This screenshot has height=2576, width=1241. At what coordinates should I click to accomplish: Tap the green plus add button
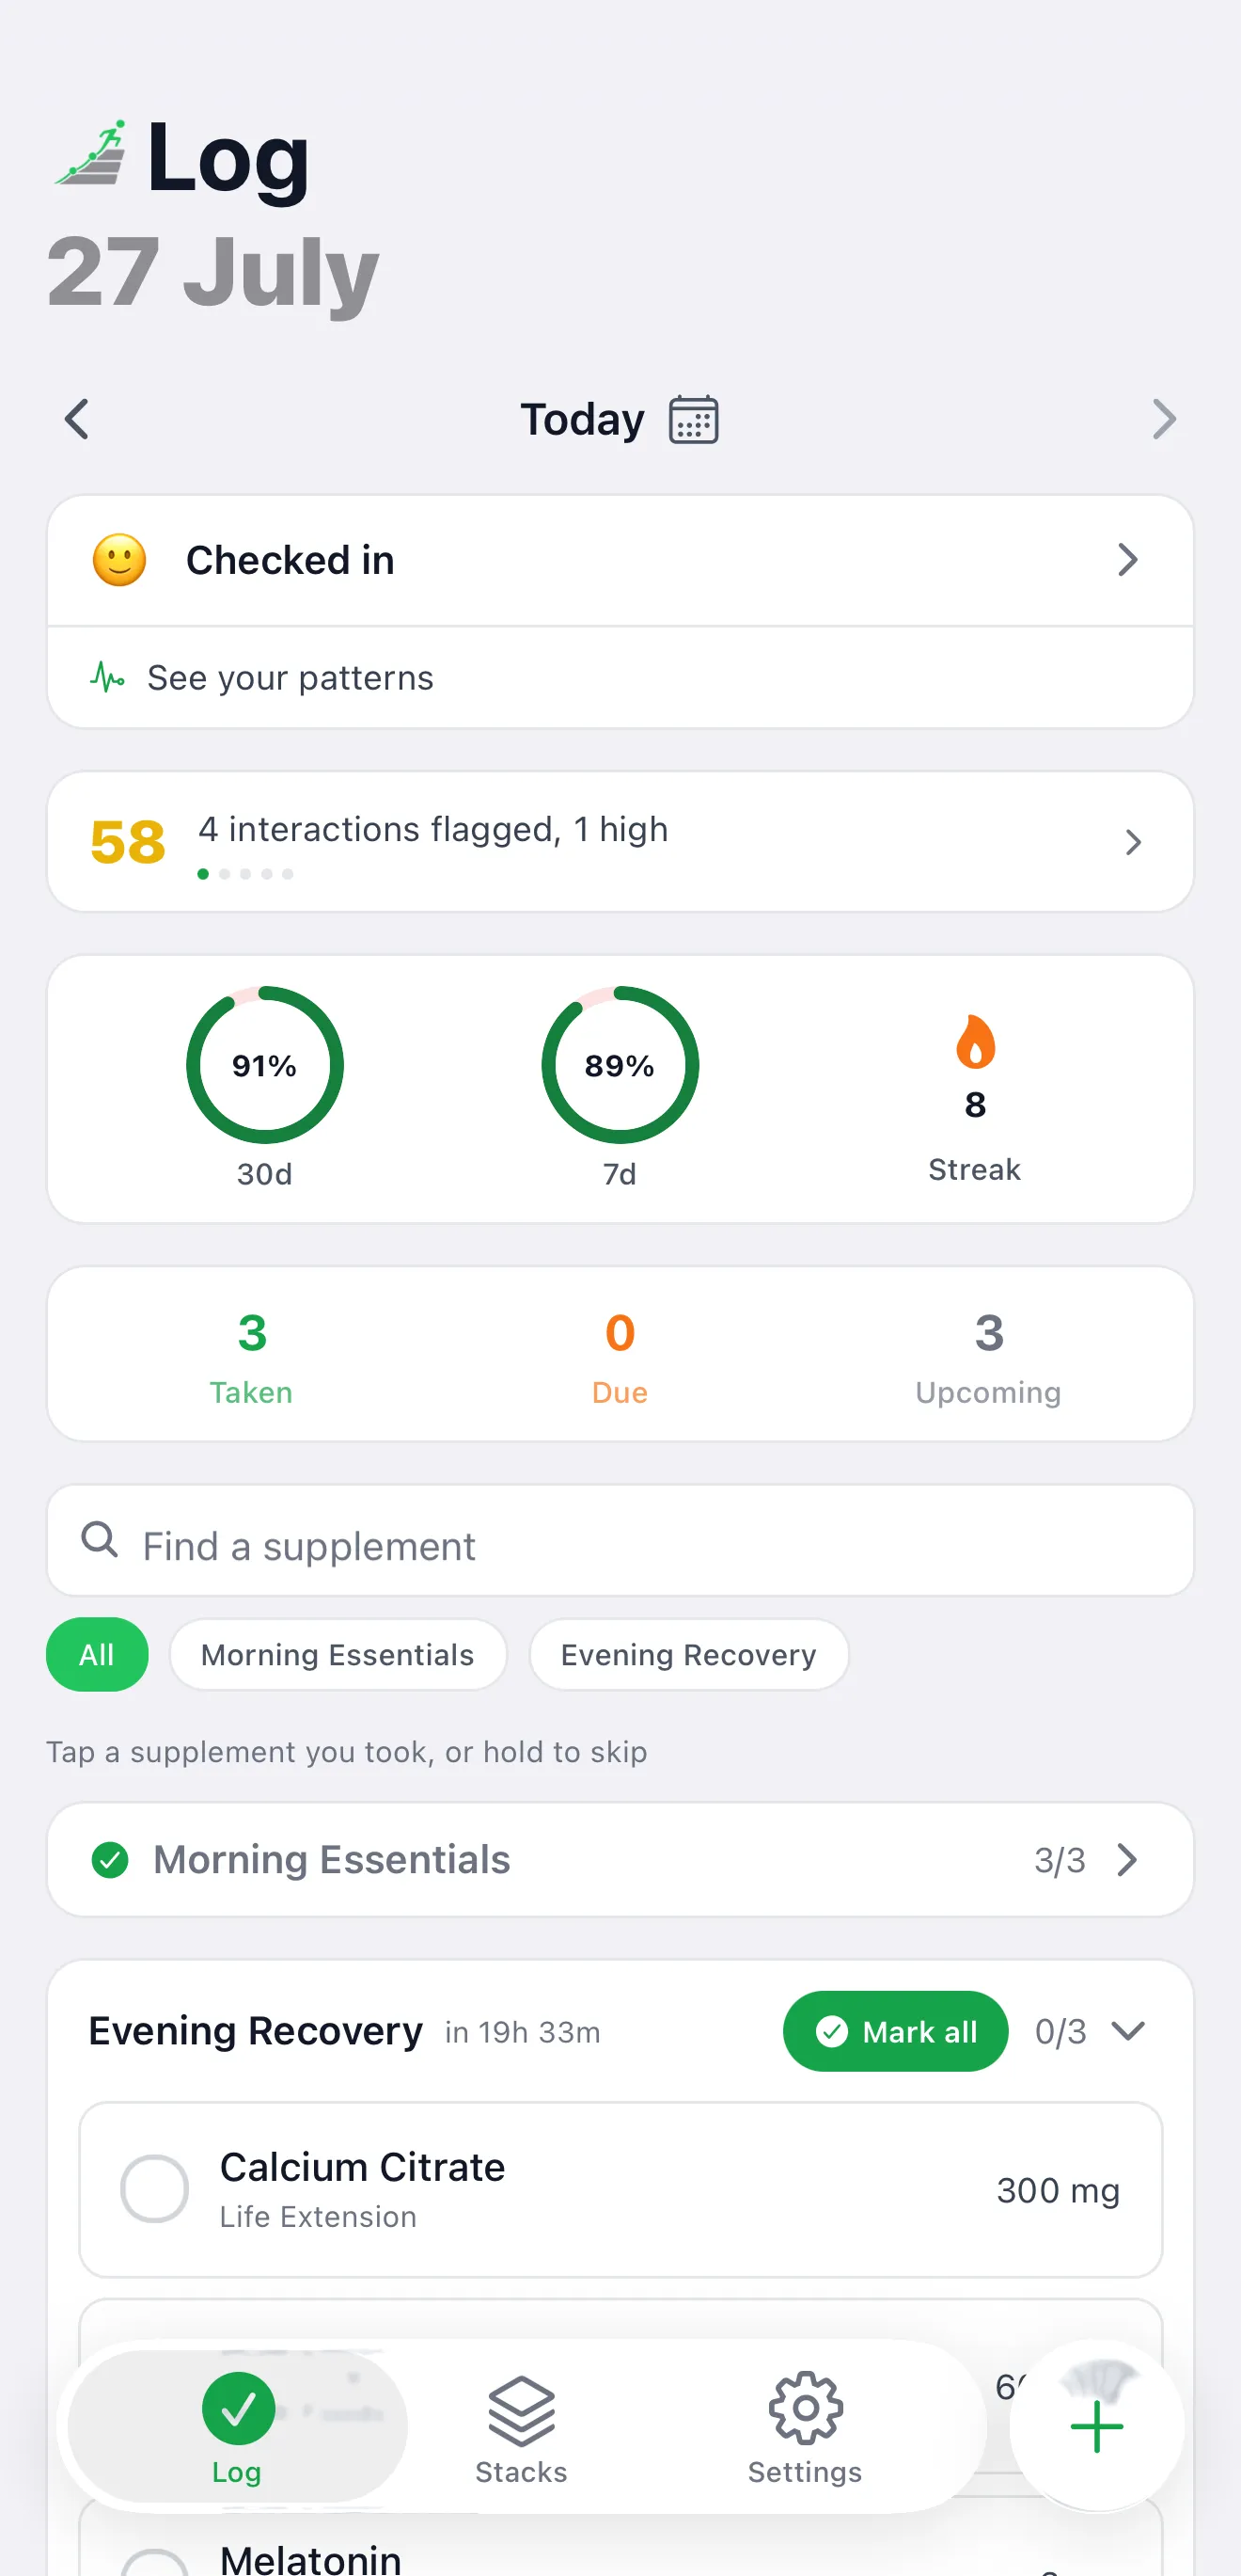coord(1096,2426)
